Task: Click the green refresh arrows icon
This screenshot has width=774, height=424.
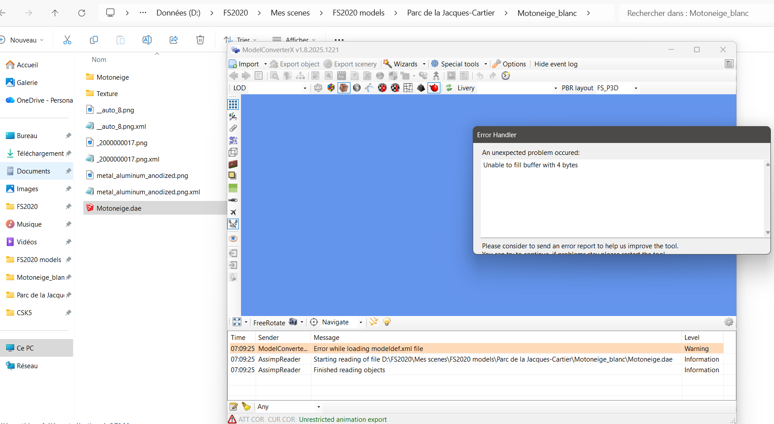Action: point(449,88)
